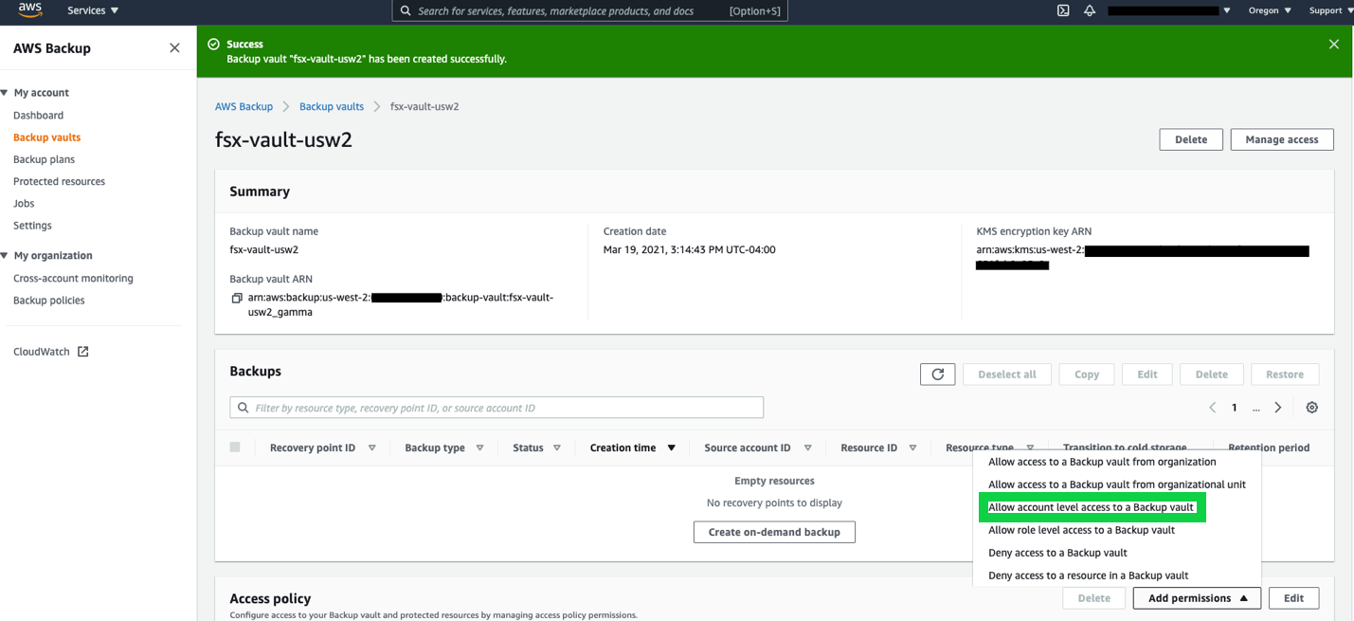Copy the backup vault ARN
The width and height of the screenshot is (1354, 621).
237,297
